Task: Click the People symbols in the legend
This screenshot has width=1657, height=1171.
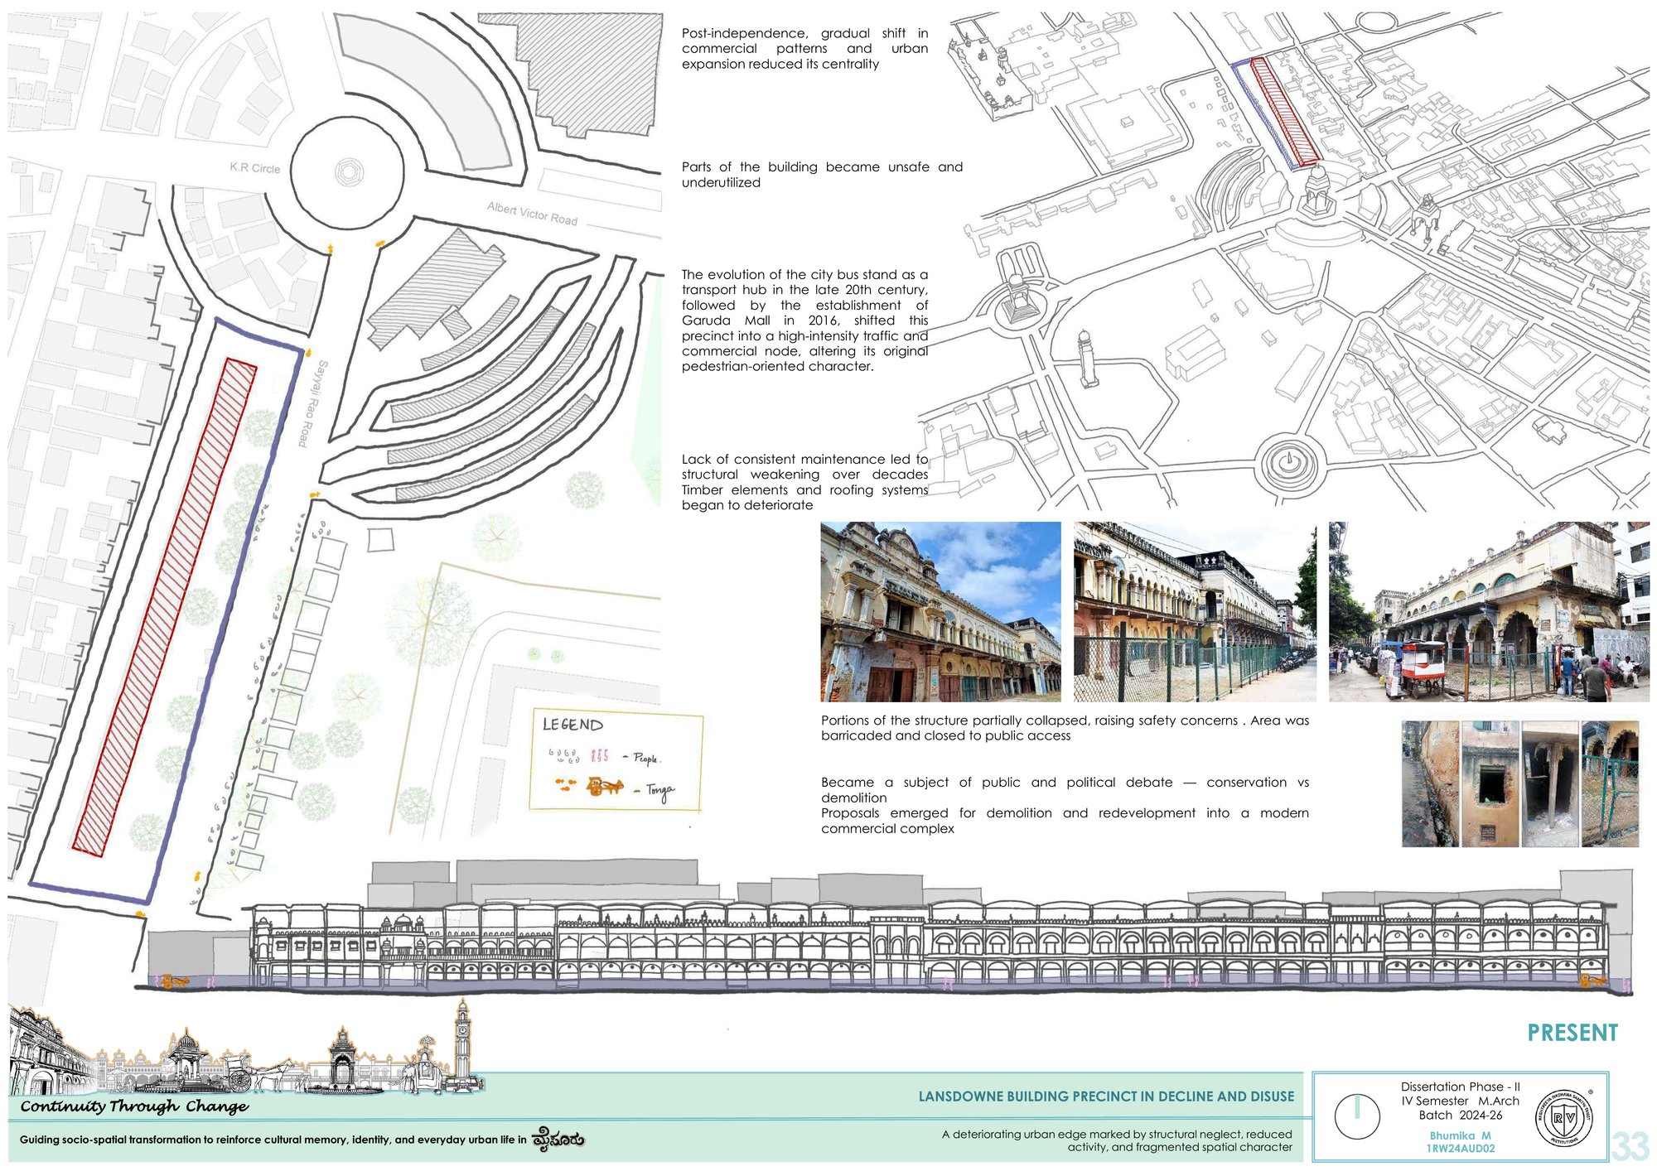Action: (578, 755)
